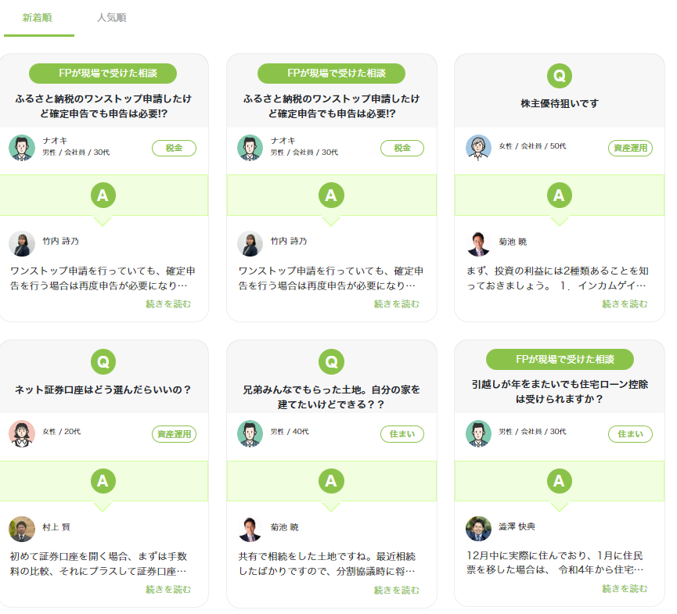The width and height of the screenshot is (677, 614).
Task: Click 資産運用 tag on the ネット証券口座 card
Action: pyautogui.click(x=174, y=434)
